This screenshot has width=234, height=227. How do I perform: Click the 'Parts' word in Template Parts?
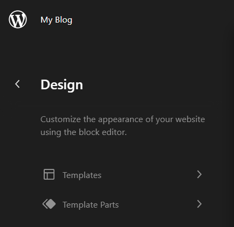point(109,204)
